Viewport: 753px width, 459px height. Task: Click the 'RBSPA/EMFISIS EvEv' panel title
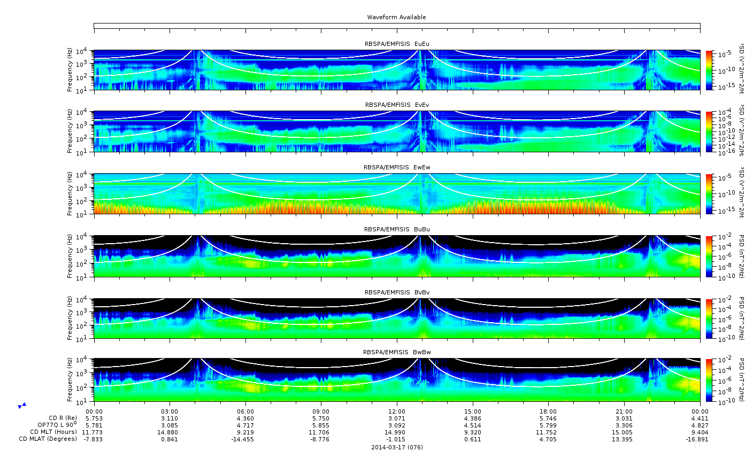[x=396, y=105]
